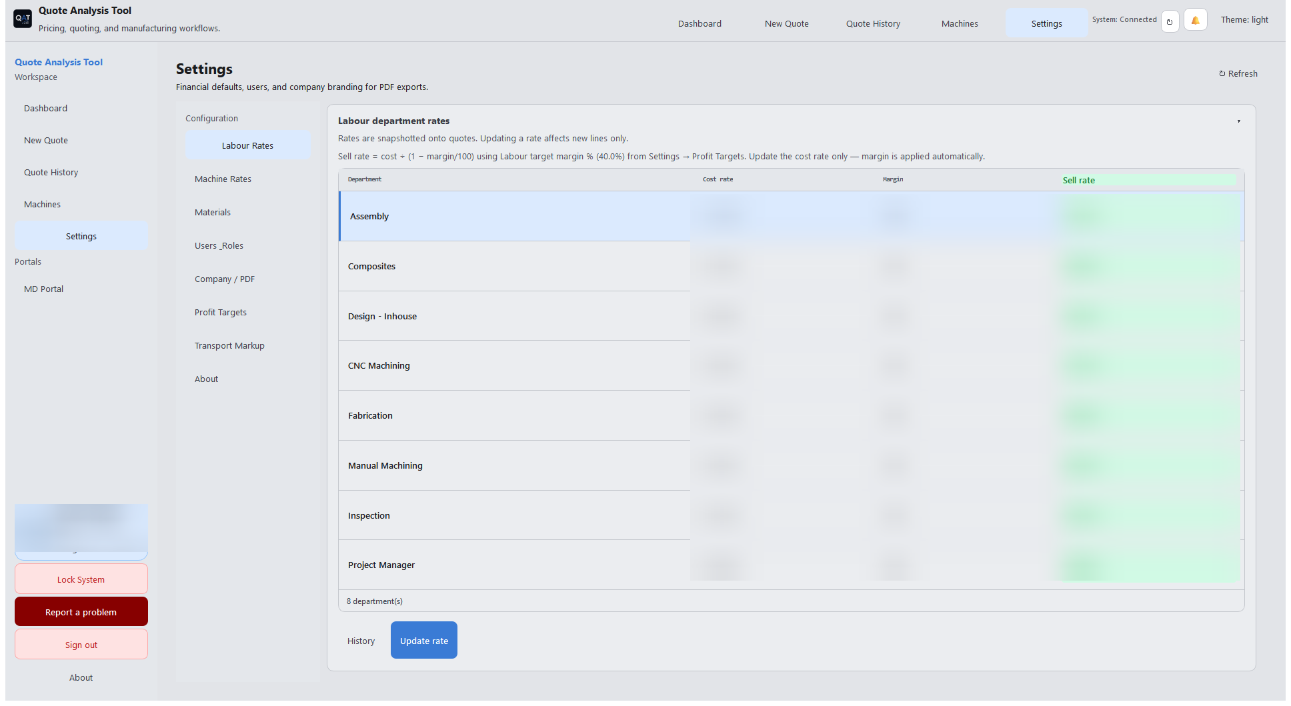This screenshot has height=706, width=1291.
Task: Select the Inspection department row
Action: (791, 516)
